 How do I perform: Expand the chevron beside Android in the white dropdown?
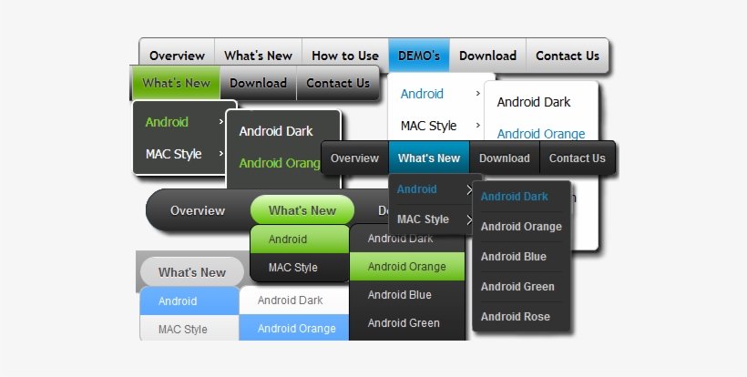[478, 93]
